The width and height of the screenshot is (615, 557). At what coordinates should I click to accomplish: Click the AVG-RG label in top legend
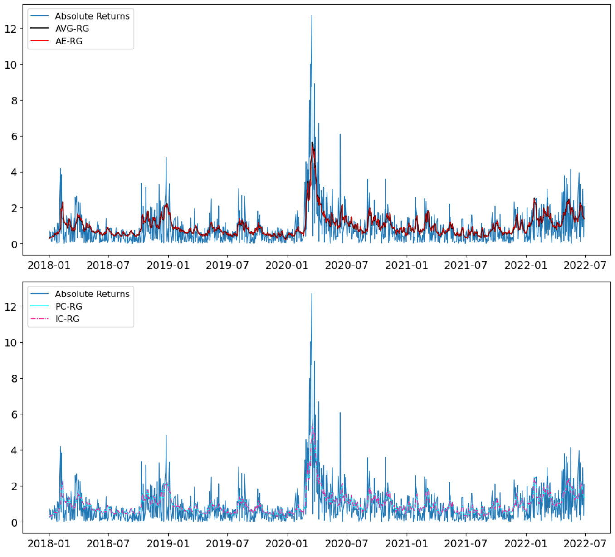[x=72, y=29]
